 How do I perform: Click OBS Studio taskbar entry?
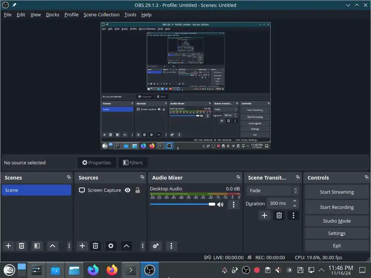click(x=150, y=270)
